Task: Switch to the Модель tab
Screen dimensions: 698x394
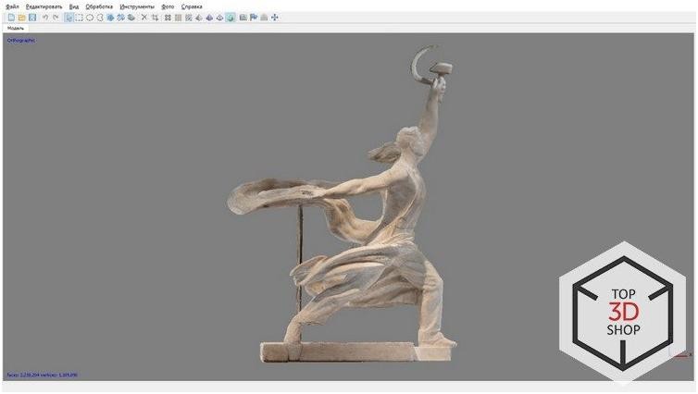Action: click(x=16, y=28)
